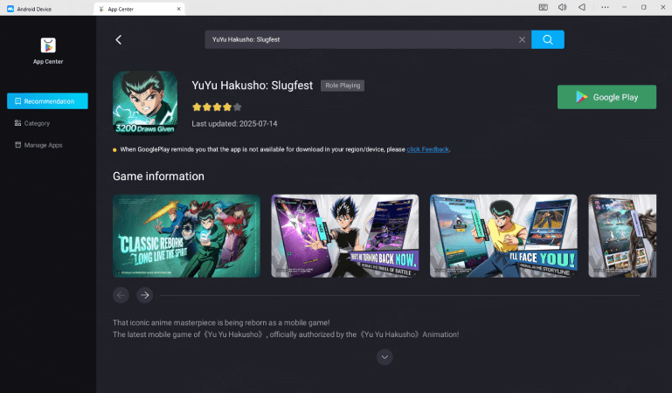Open the Classic Reborn screenshot thumbnail
The height and width of the screenshot is (393, 672).
(186, 236)
